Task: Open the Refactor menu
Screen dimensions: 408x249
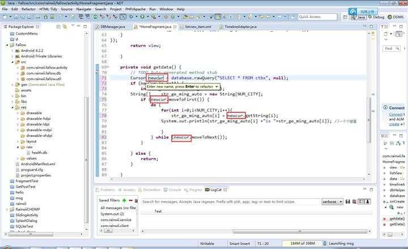Action: click(28, 9)
